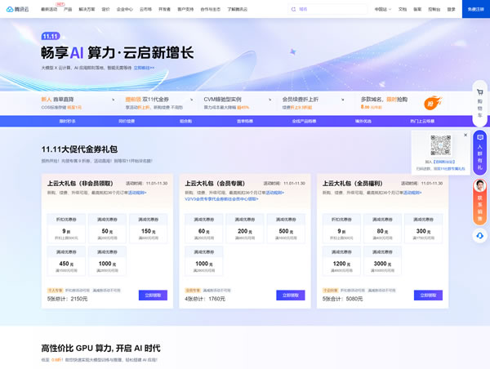The height and width of the screenshot is (369, 490).
Task: Open the 中国站 region dropdown
Action: pos(383,9)
